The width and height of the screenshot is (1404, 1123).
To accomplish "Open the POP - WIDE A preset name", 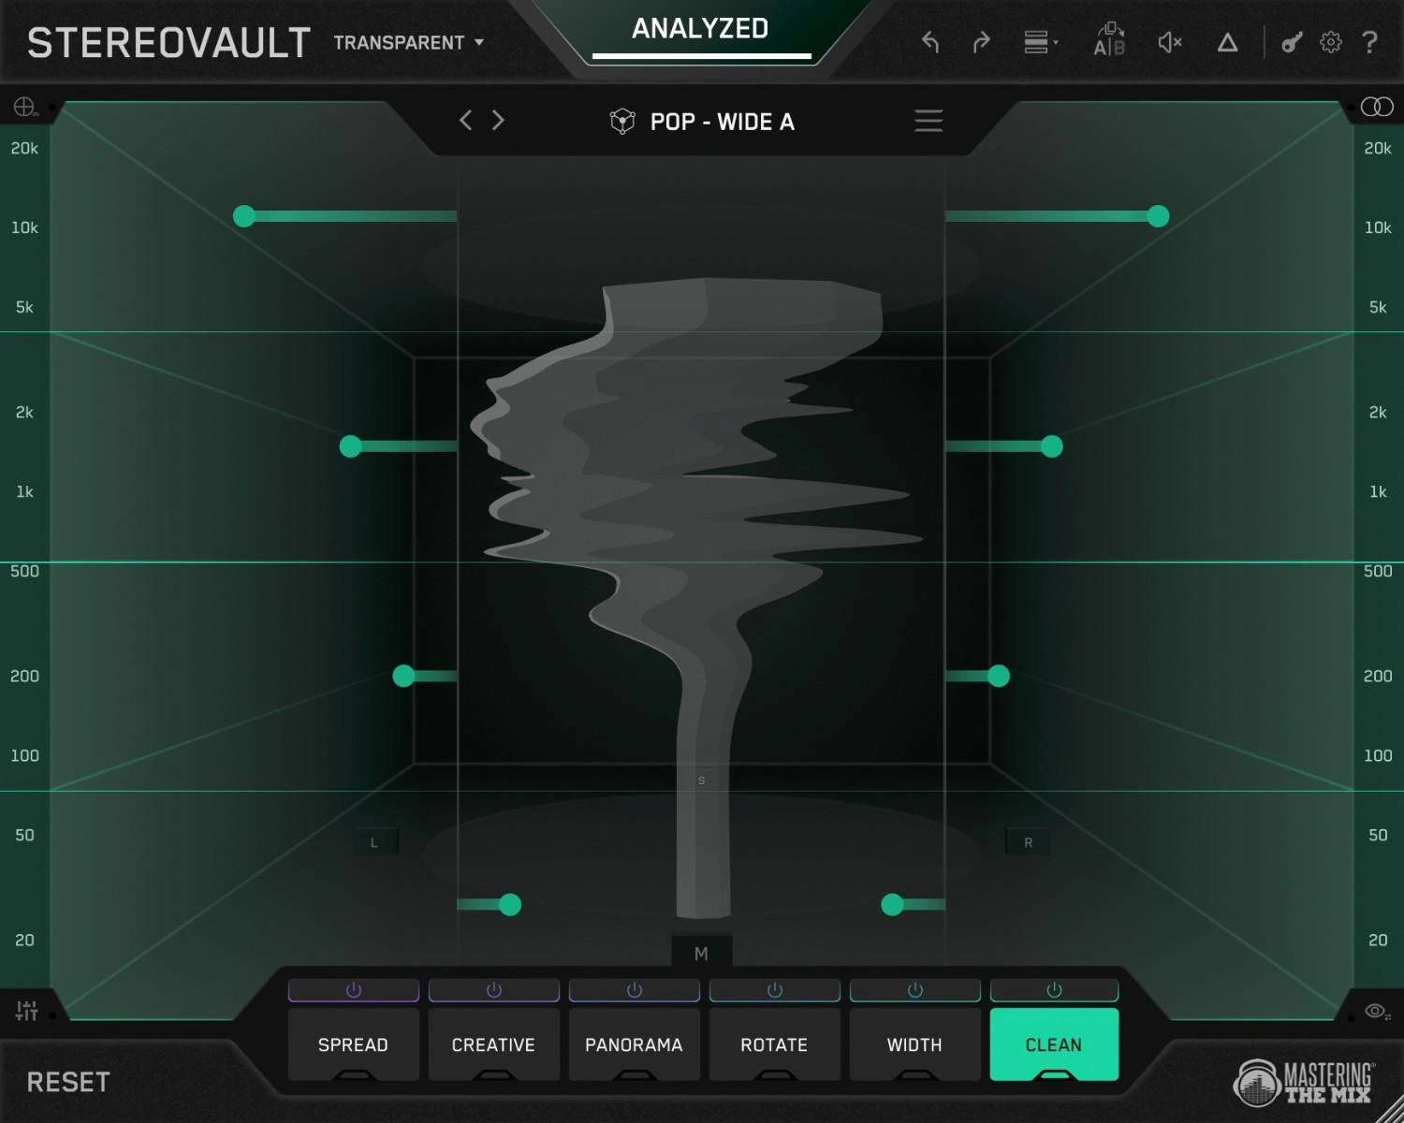I will (722, 122).
